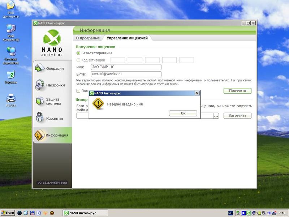
Task: Open the Операции section in sidebar
Action: click(52, 68)
